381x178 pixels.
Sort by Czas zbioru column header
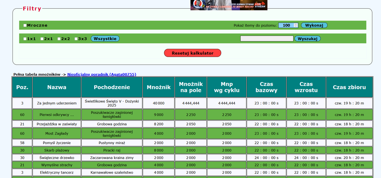(x=349, y=87)
